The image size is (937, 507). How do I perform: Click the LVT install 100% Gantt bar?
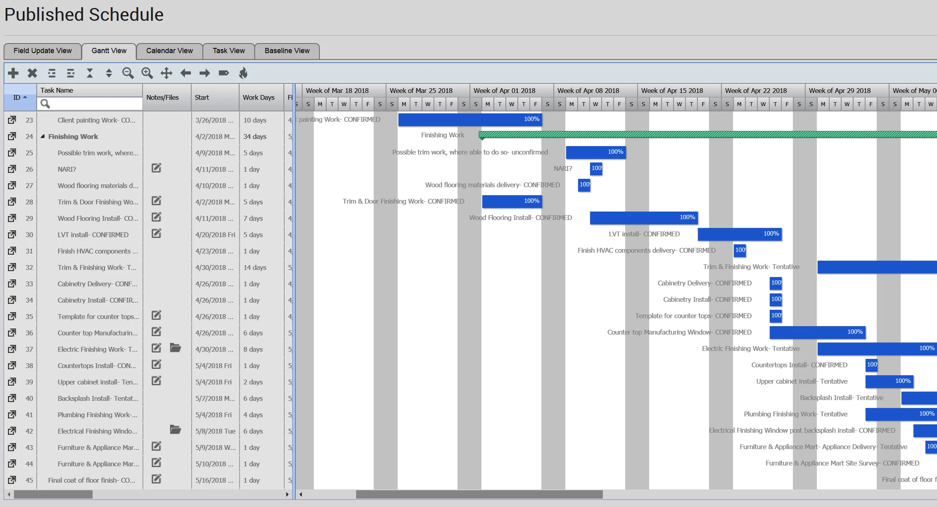click(740, 234)
